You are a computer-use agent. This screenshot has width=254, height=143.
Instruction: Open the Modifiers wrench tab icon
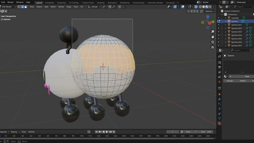pyautogui.click(x=219, y=99)
